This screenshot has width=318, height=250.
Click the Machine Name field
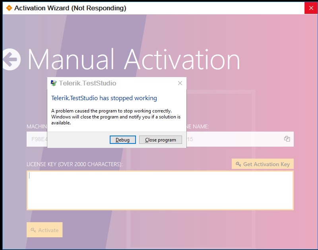click(240, 139)
